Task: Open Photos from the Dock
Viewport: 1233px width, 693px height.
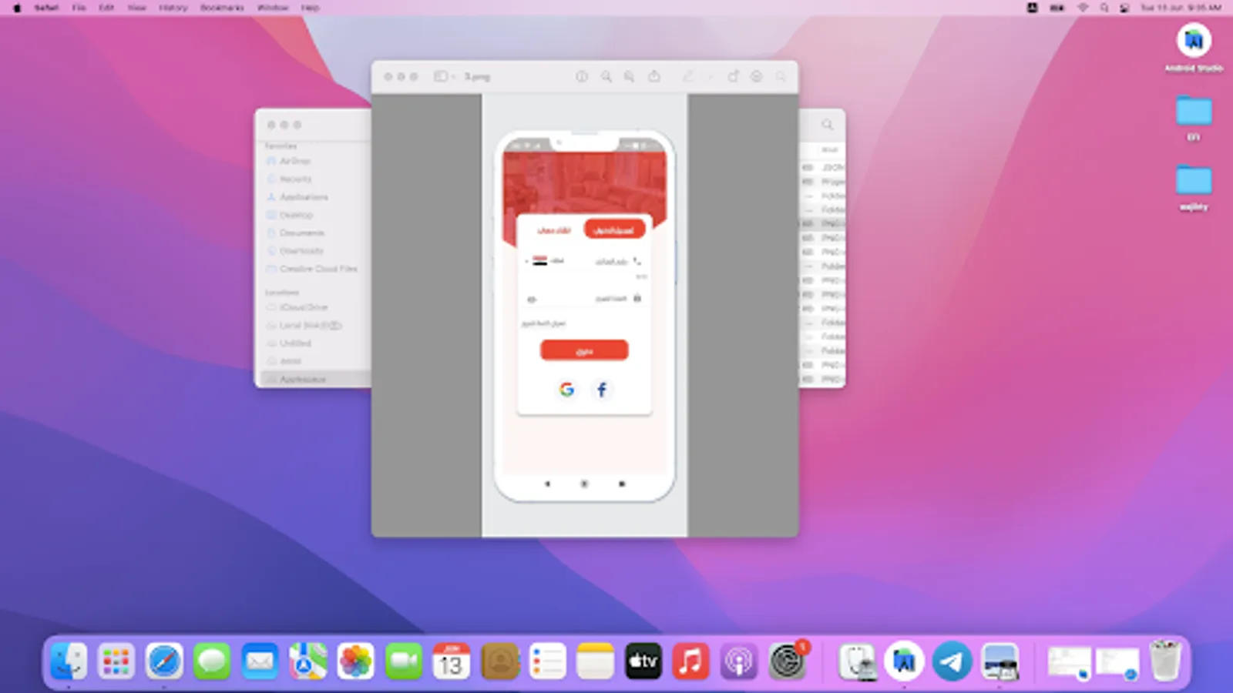Action: tap(355, 661)
